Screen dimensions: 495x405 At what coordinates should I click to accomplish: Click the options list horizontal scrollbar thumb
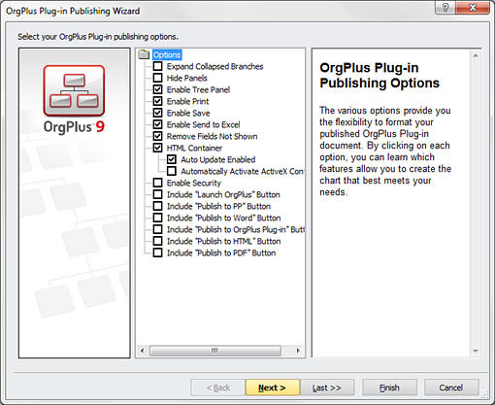coord(215,351)
